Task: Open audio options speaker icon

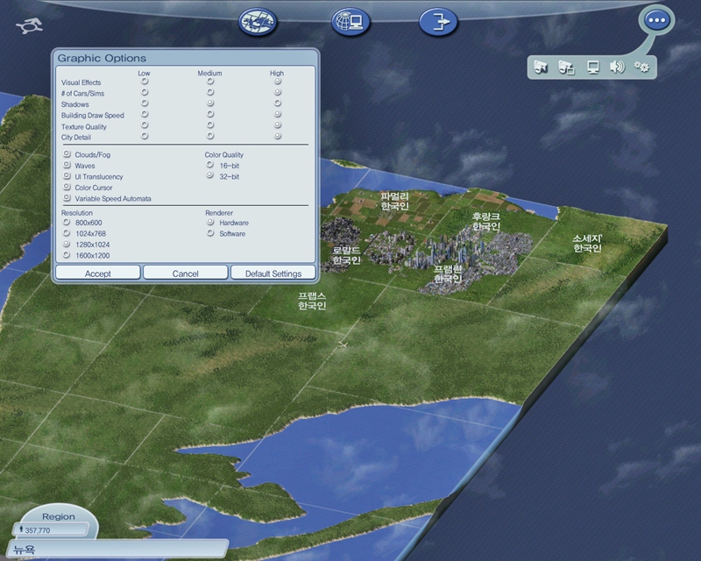Action: (x=618, y=67)
